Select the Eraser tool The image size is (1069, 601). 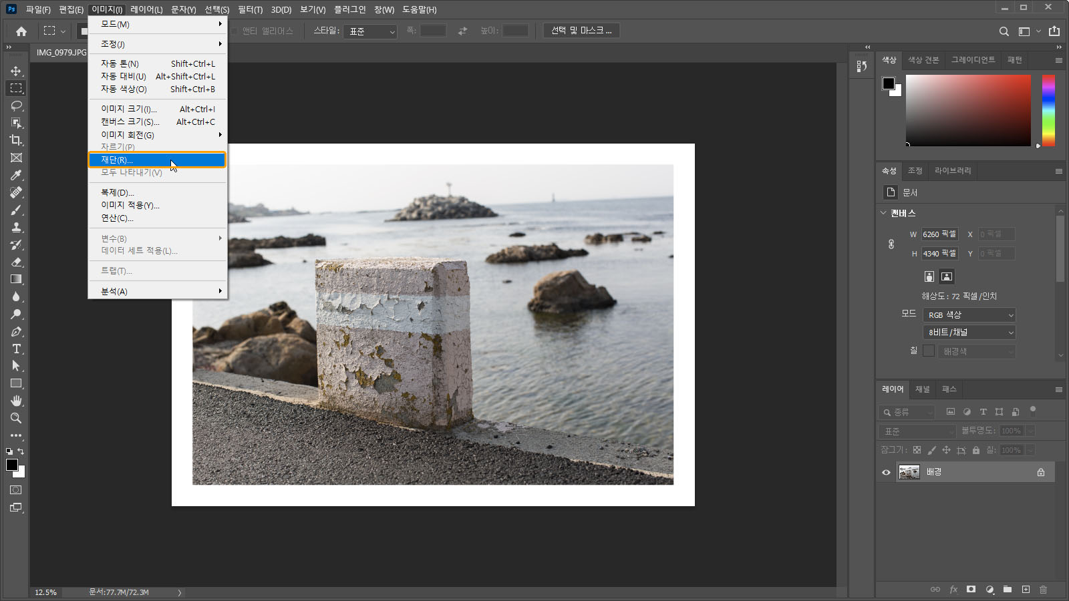pos(16,262)
